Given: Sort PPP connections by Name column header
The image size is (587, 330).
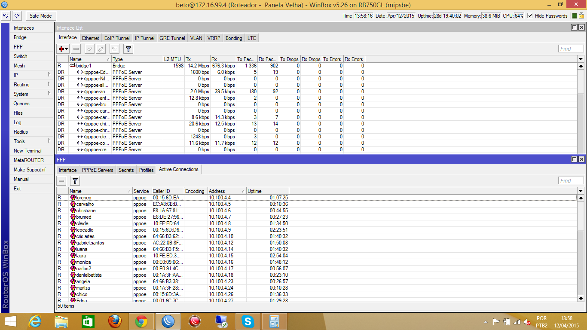Looking at the screenshot, I should click(101, 191).
